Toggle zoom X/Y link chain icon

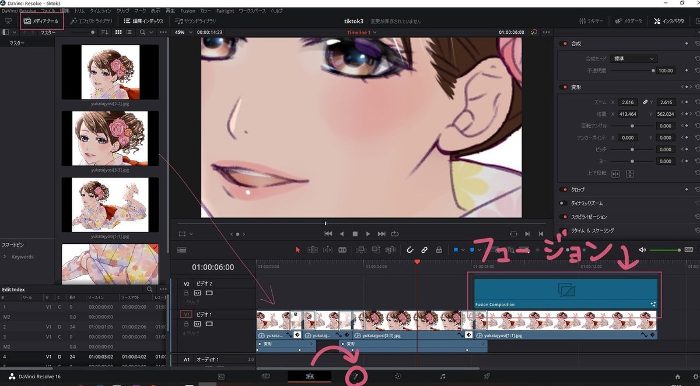[645, 102]
